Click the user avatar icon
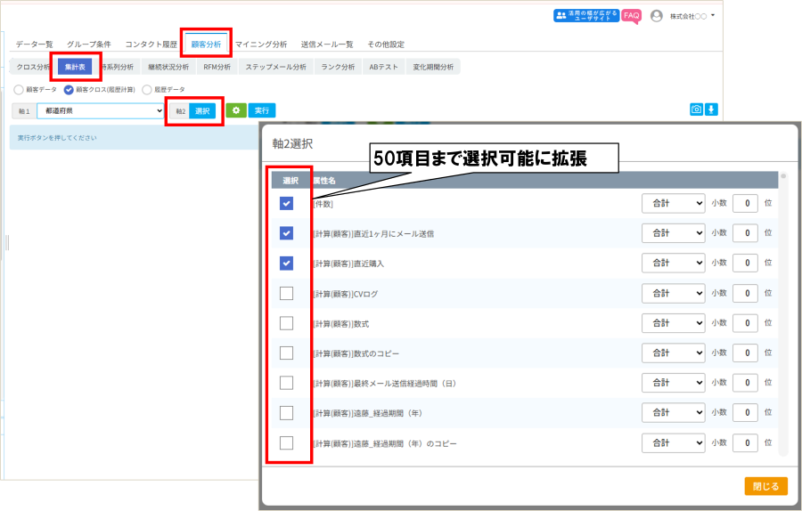 [x=656, y=16]
